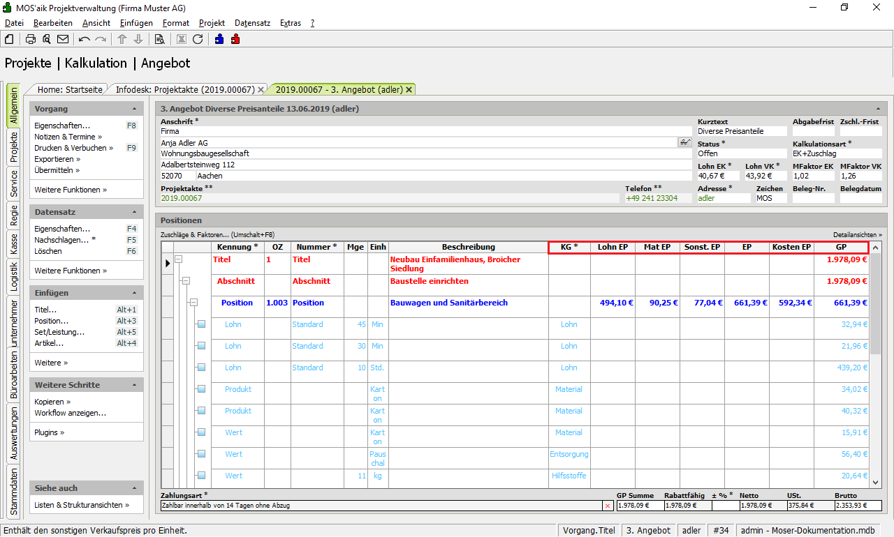The width and height of the screenshot is (894, 537).
Task: Collapse the Abschnitt tree node
Action: pyautogui.click(x=186, y=281)
